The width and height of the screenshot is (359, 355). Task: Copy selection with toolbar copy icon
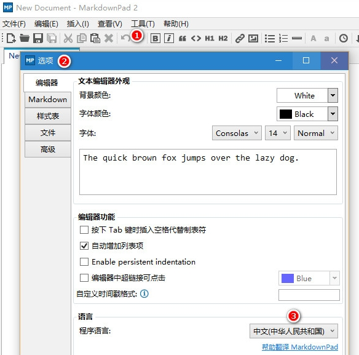(x=82, y=38)
